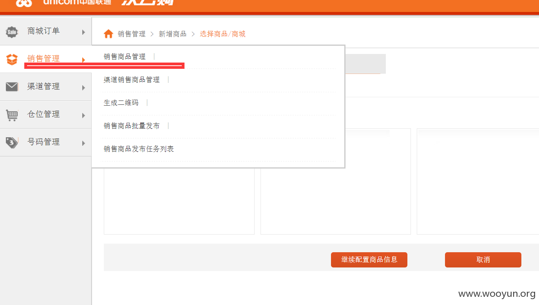Click the shopping cart icon beside 仓位管理

pyautogui.click(x=12, y=115)
